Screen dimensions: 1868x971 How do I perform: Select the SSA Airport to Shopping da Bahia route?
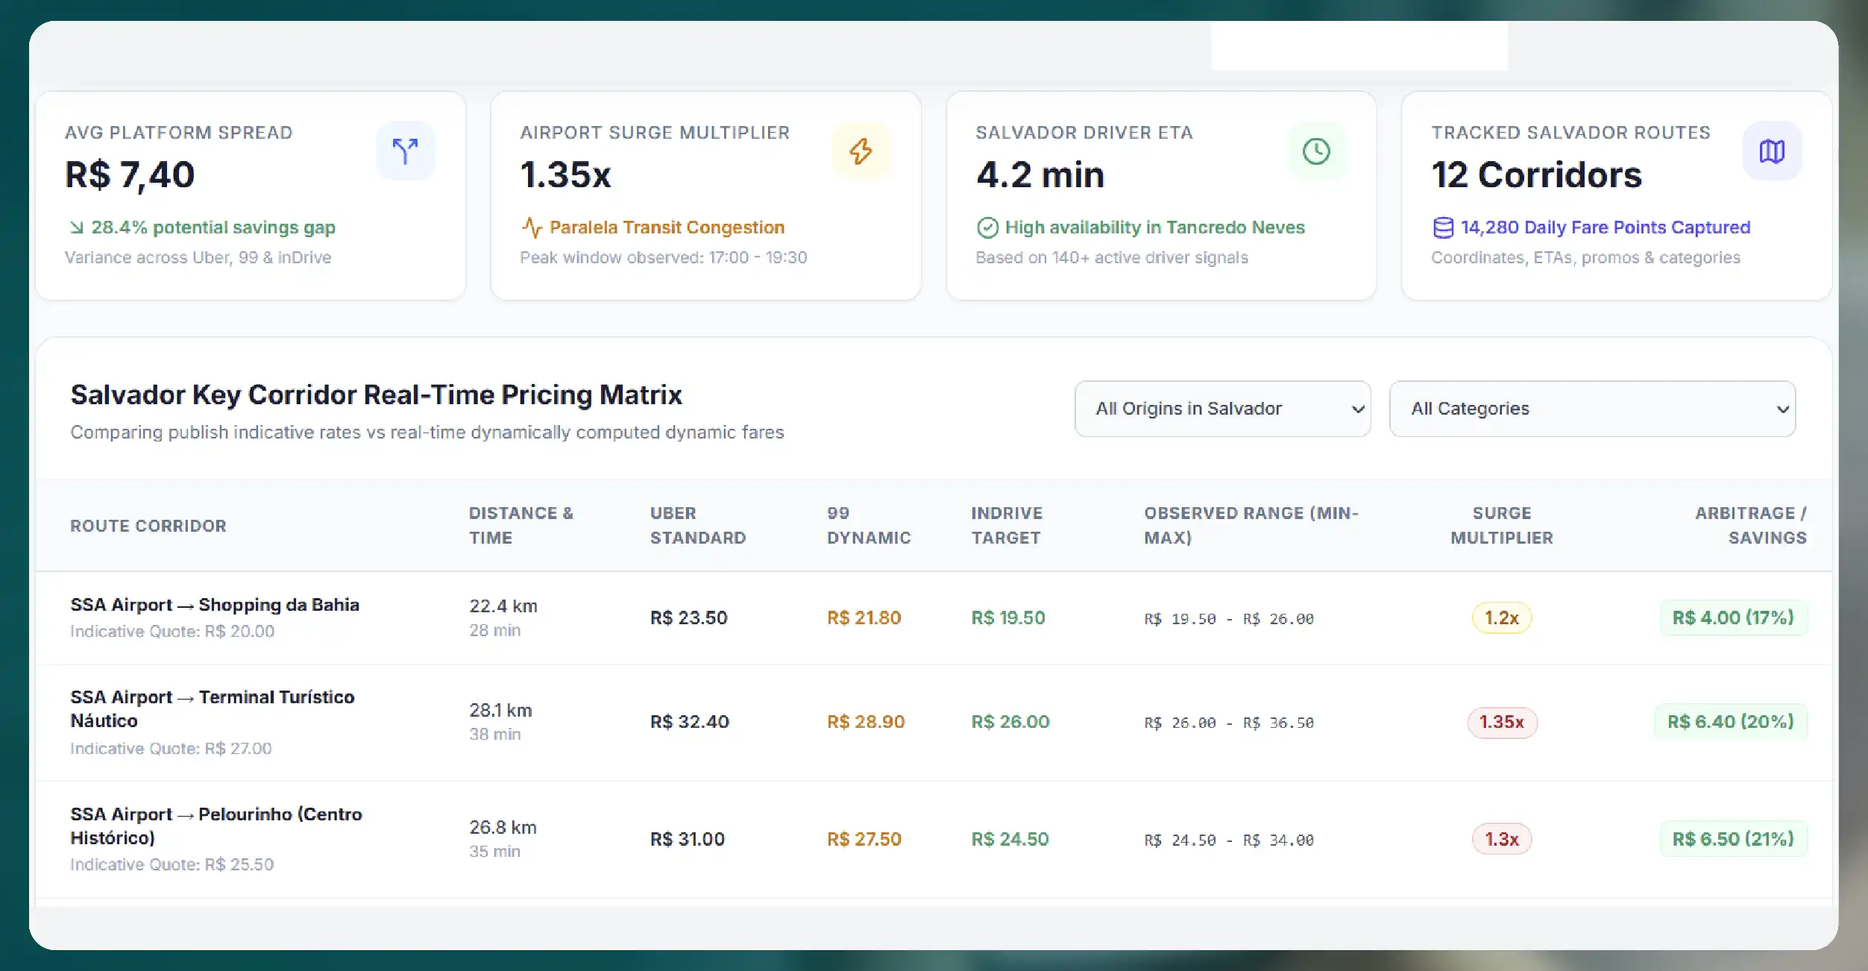click(x=215, y=605)
